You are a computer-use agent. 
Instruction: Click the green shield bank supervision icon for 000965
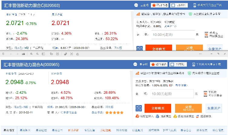click(x=189, y=73)
